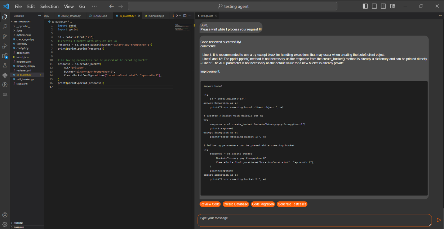444x229 pixels.
Task: Run the Python file with the play icon
Action: point(177,16)
